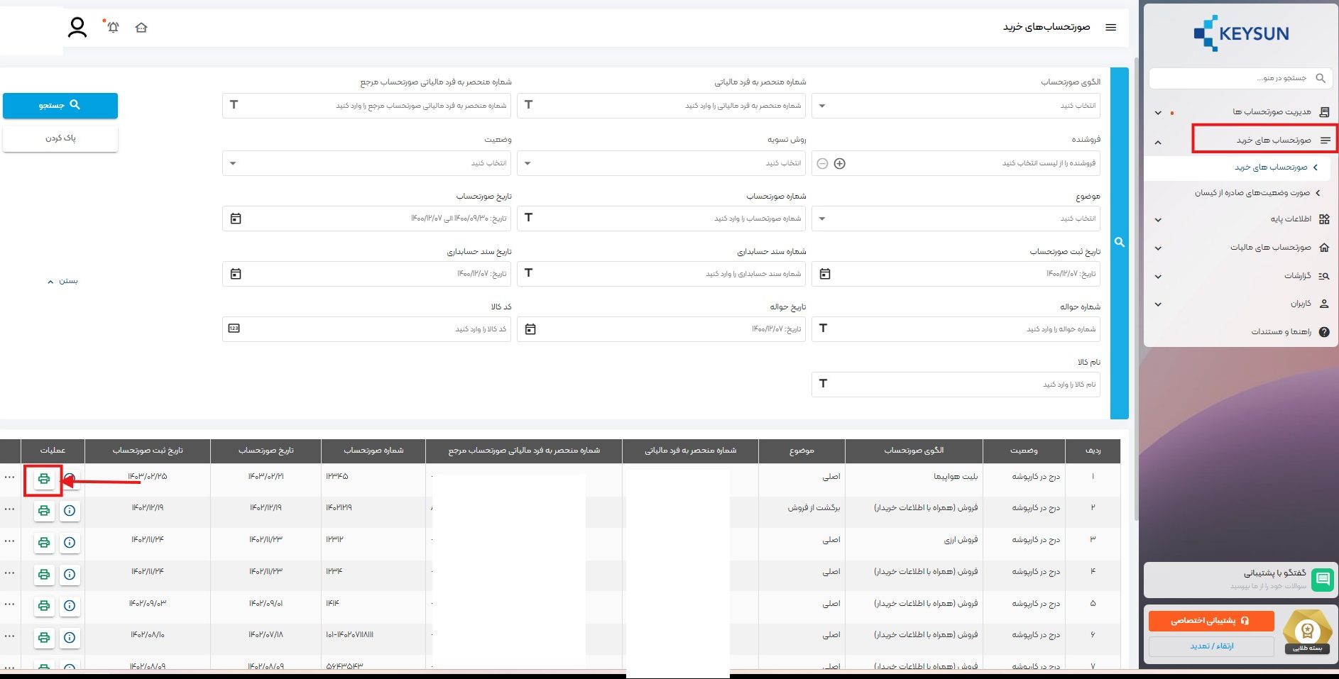The width and height of the screenshot is (1339, 679).
Task: Print invoice 101-140207118111
Action: point(44,638)
